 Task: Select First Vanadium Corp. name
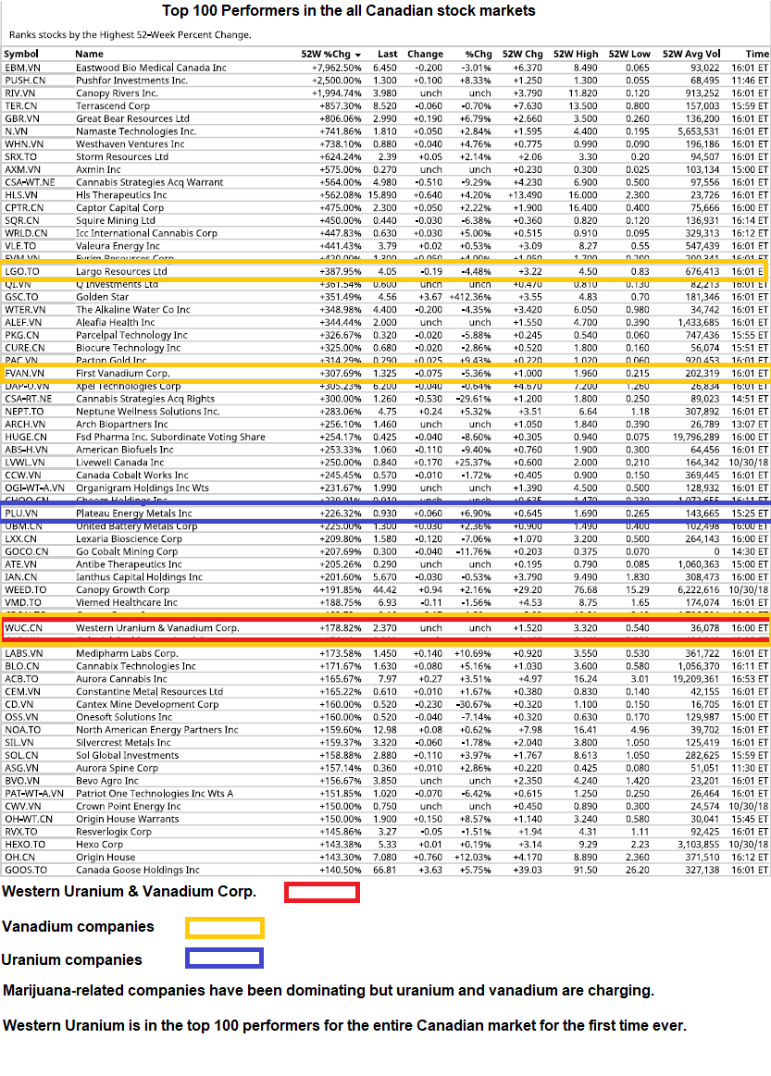coord(122,373)
